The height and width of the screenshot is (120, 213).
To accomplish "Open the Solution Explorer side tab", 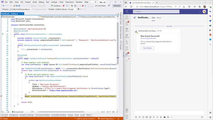I will point(121,33).
